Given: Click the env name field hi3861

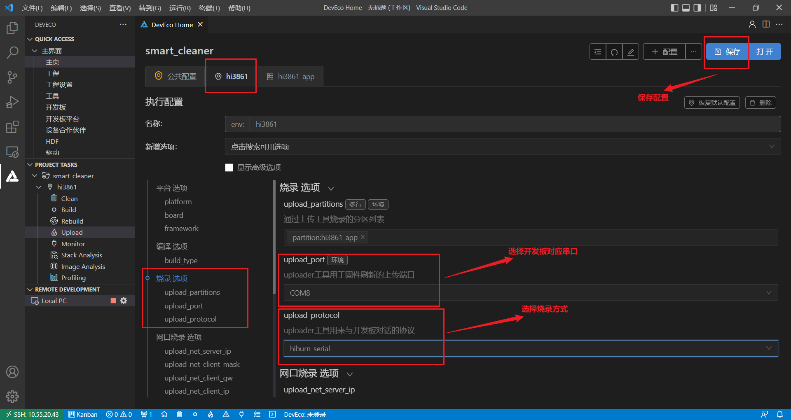Looking at the screenshot, I should click(515, 124).
